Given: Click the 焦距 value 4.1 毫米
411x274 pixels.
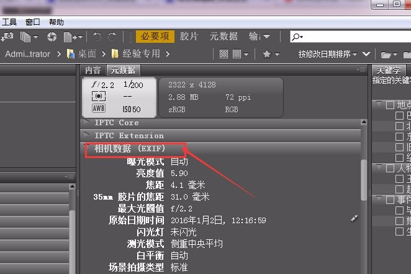Looking at the screenshot, I should 187,185.
